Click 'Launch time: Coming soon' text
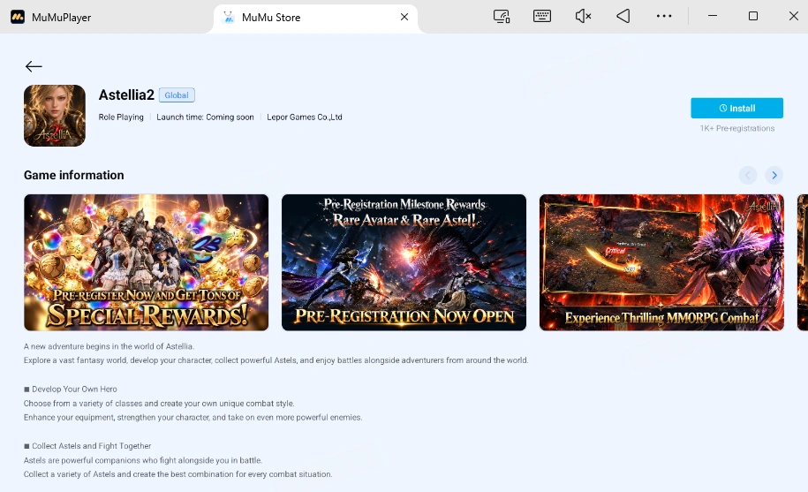This screenshot has height=492, width=808. pos(205,117)
